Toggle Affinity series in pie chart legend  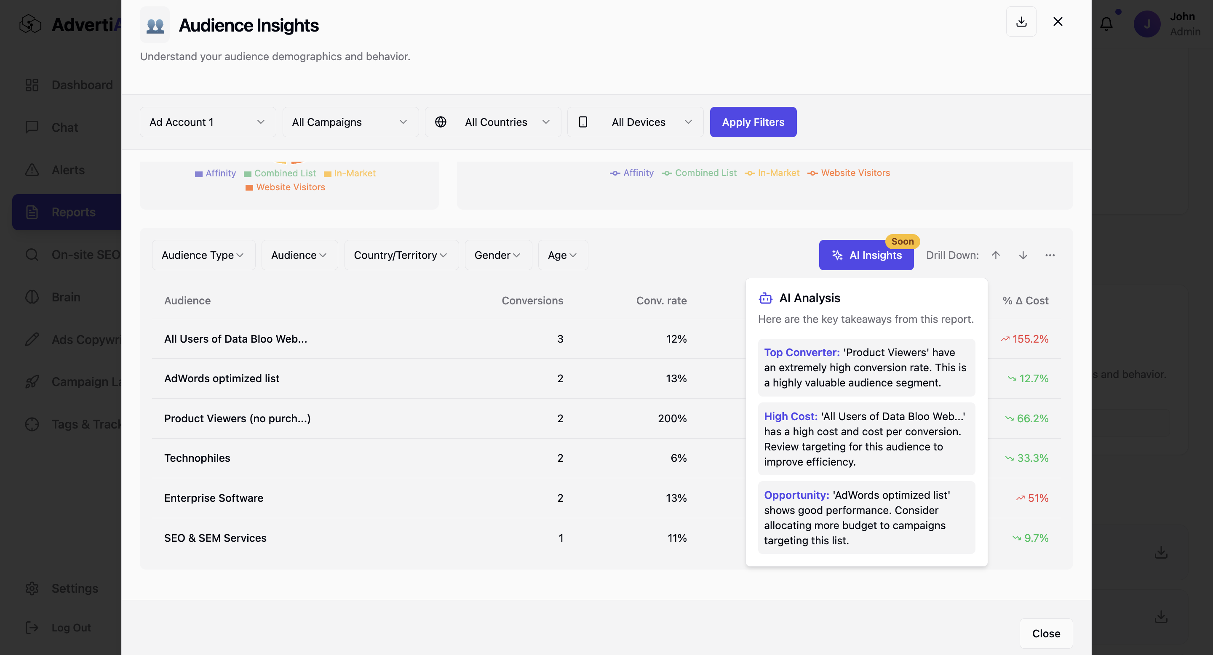click(x=215, y=173)
